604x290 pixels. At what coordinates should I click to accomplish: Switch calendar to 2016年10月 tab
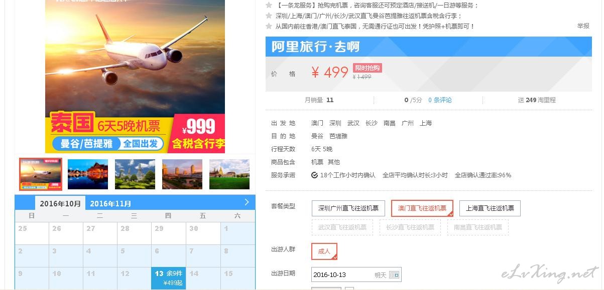click(x=60, y=203)
